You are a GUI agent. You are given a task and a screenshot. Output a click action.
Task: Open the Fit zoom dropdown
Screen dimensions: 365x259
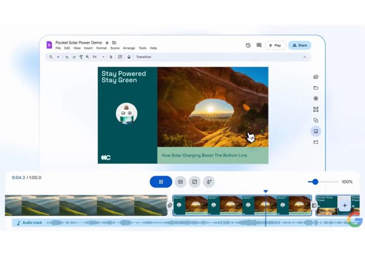click(98, 57)
